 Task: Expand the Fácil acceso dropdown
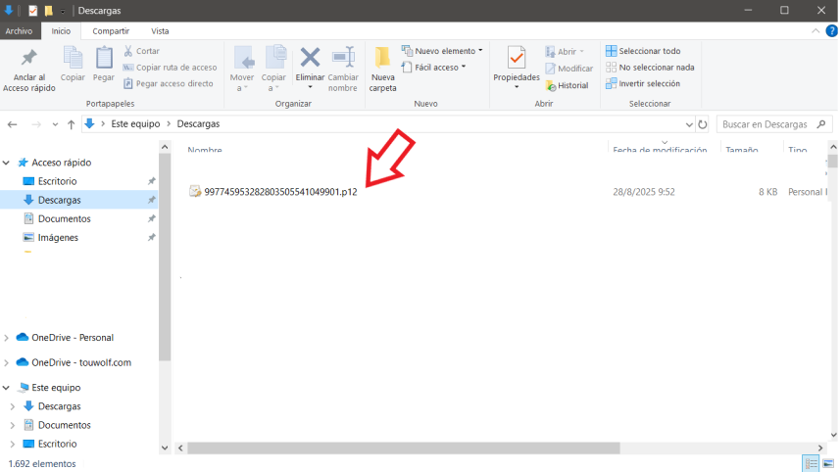[x=434, y=68]
